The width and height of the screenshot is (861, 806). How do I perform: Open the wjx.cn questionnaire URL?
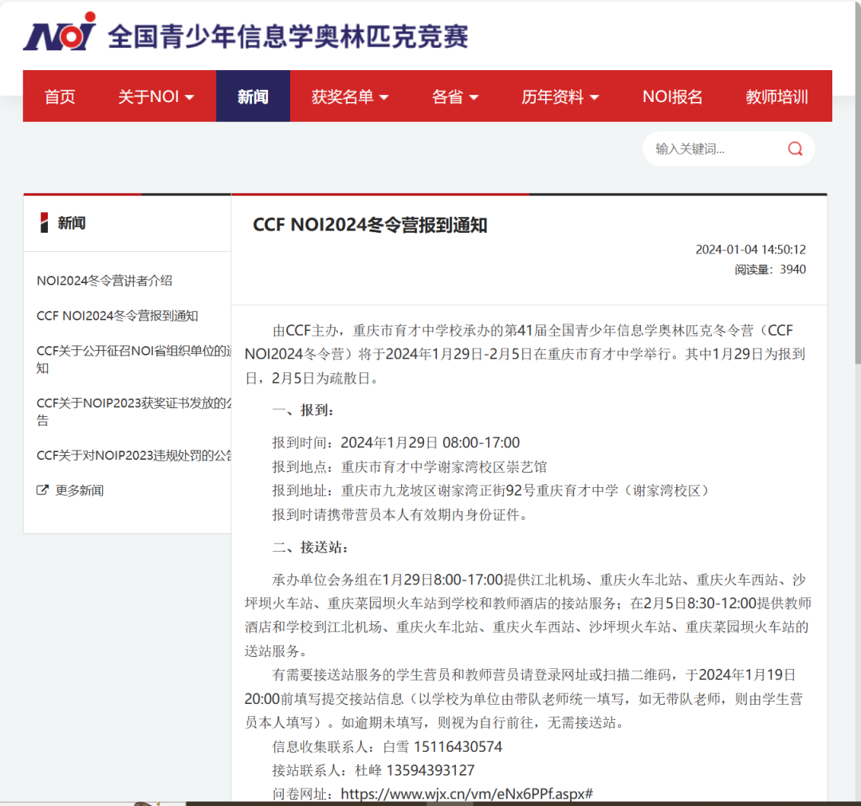(x=466, y=794)
